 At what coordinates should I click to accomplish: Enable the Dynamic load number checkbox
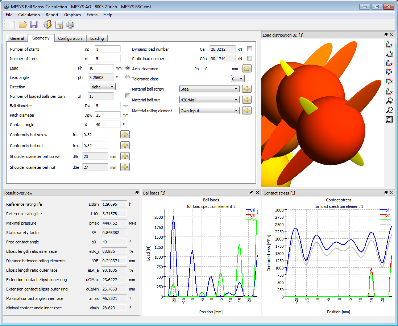coord(249,49)
